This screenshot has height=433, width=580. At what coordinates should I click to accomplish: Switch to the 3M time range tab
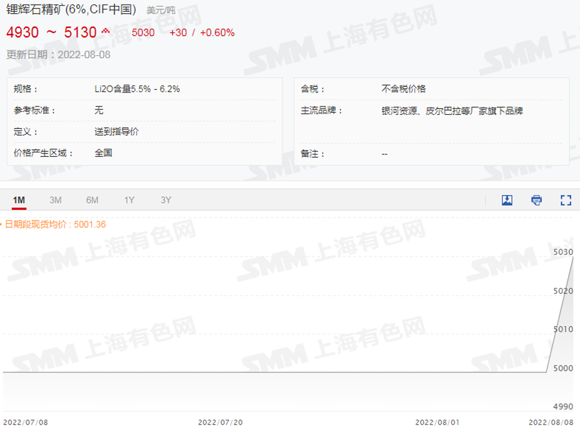coord(56,200)
